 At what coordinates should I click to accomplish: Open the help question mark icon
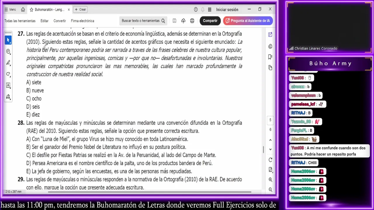pos(196,10)
